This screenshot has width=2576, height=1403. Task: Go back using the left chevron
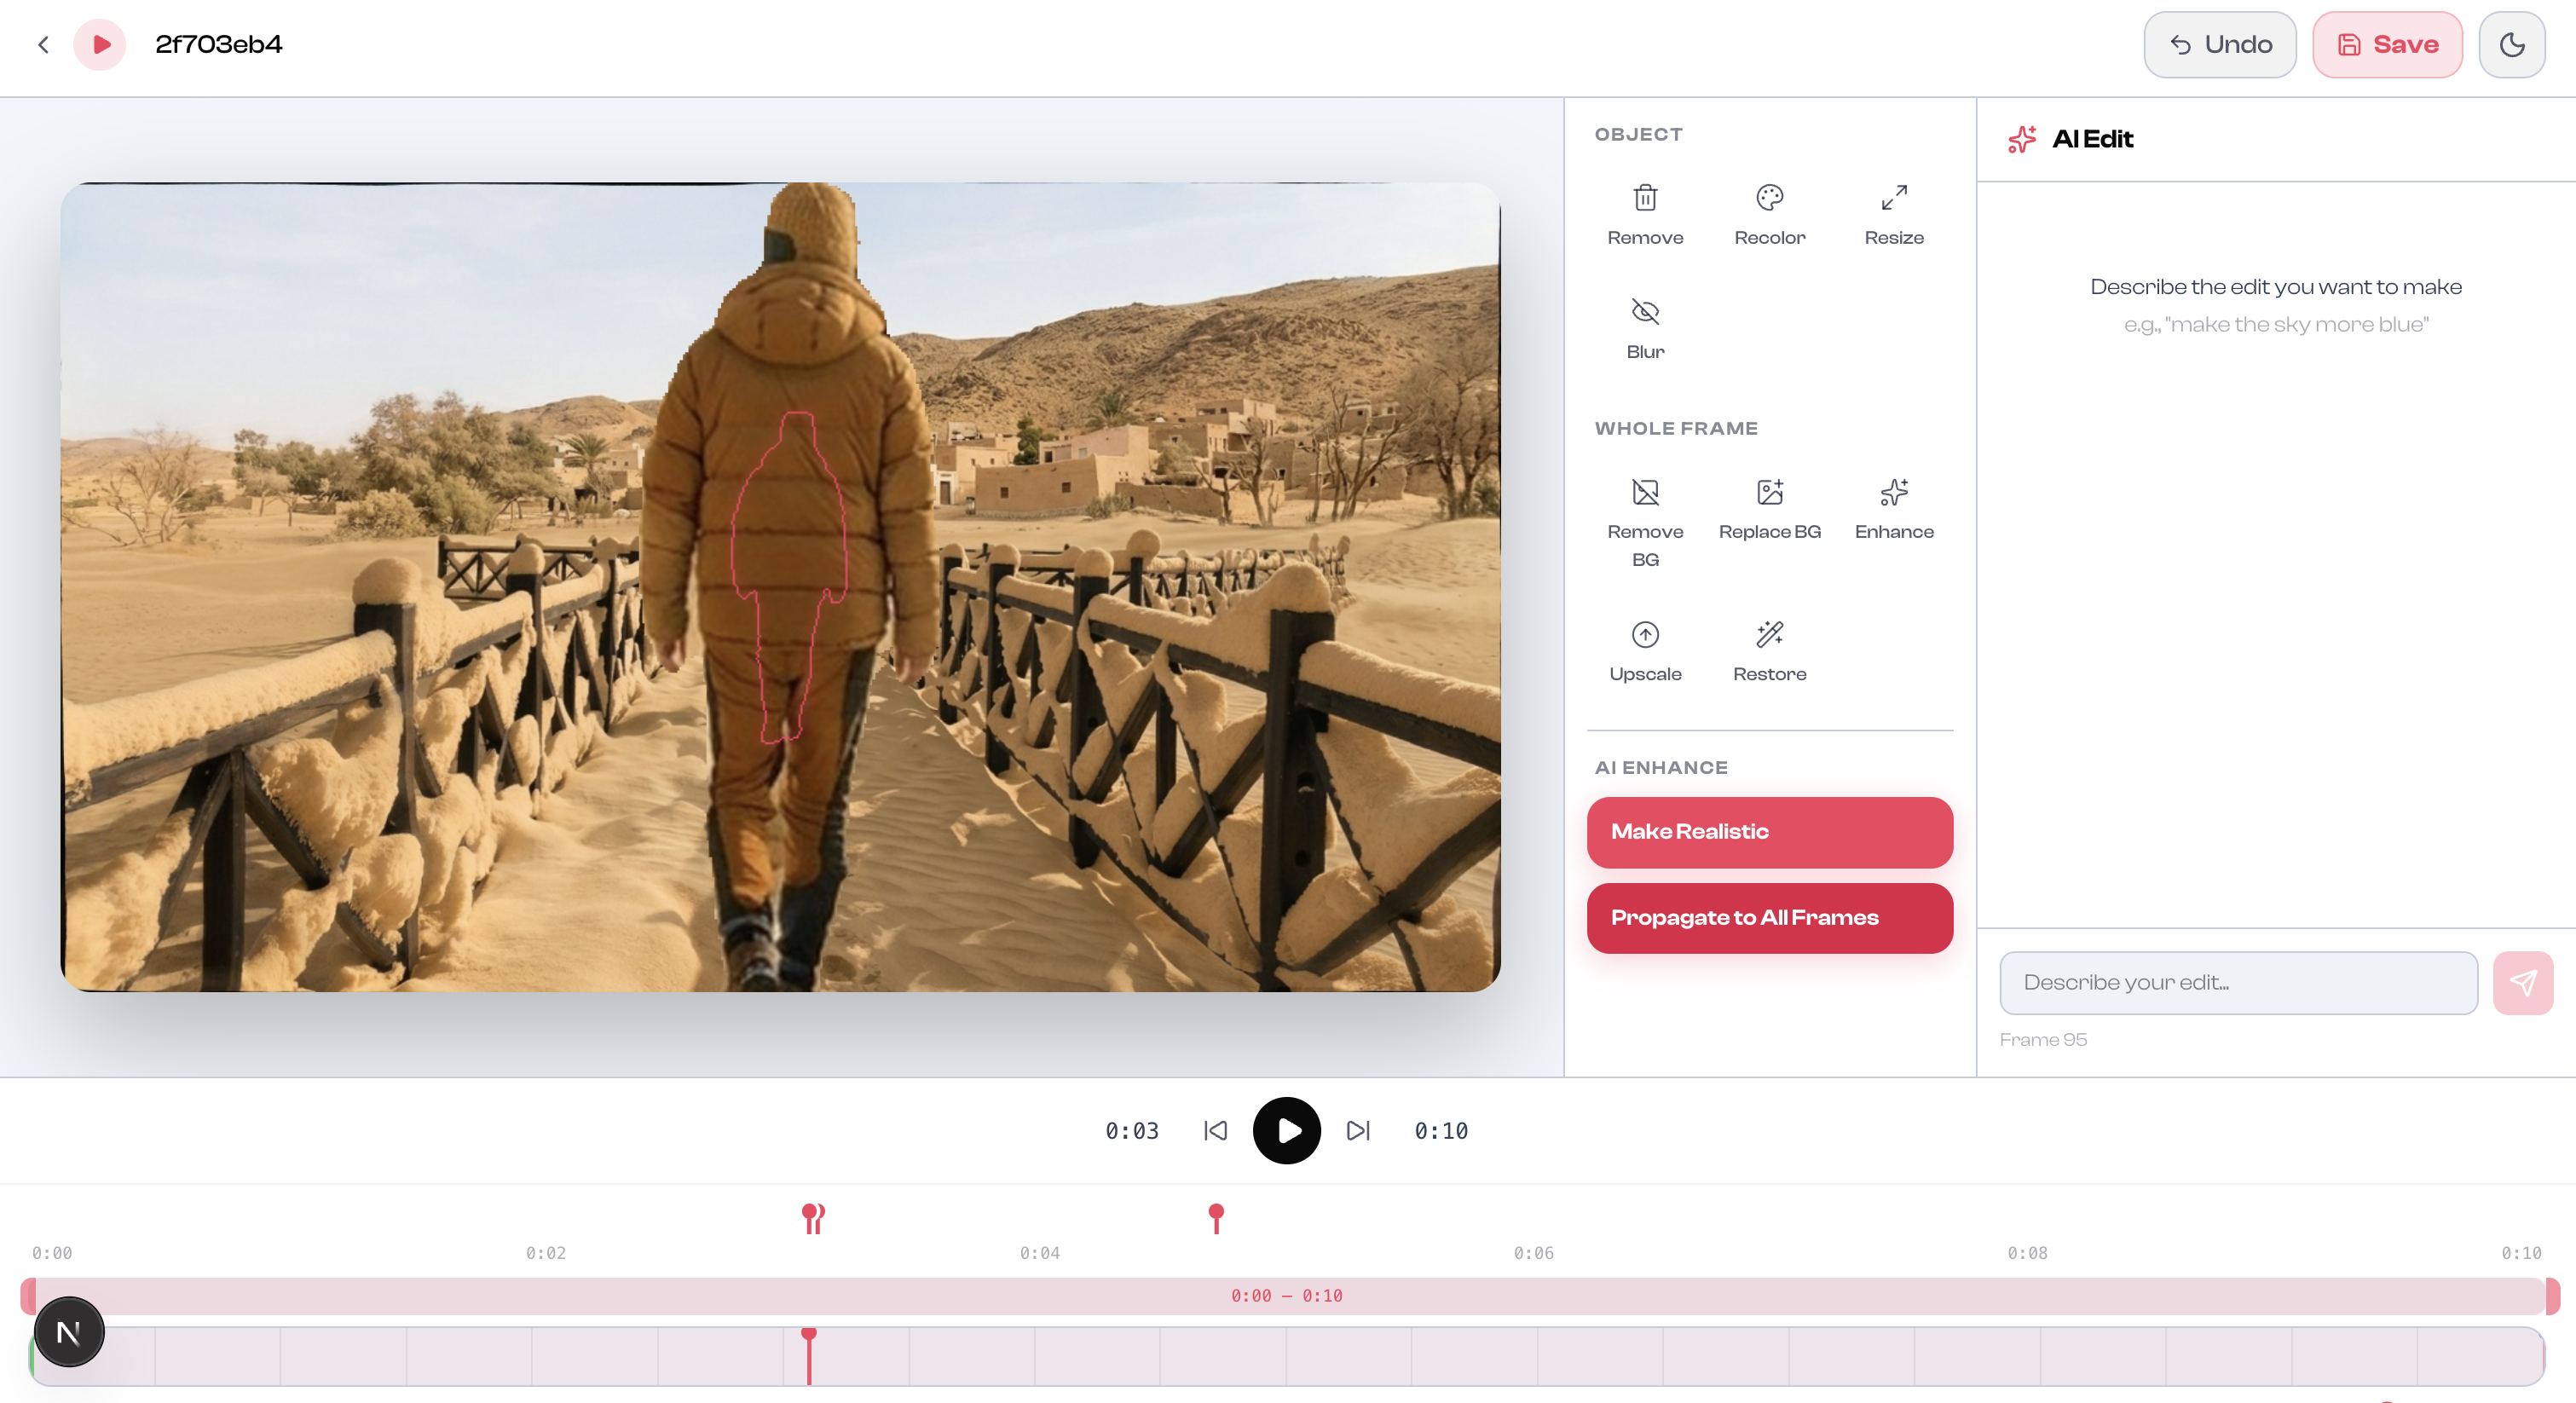tap(43, 45)
